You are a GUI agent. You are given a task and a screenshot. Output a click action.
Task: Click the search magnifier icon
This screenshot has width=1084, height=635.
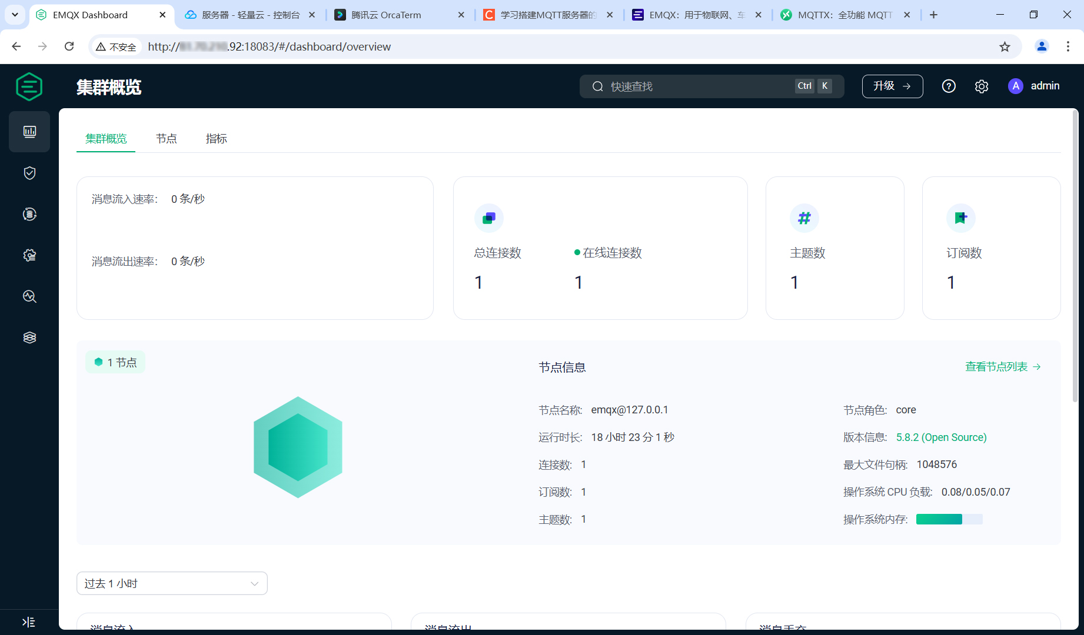coord(598,86)
